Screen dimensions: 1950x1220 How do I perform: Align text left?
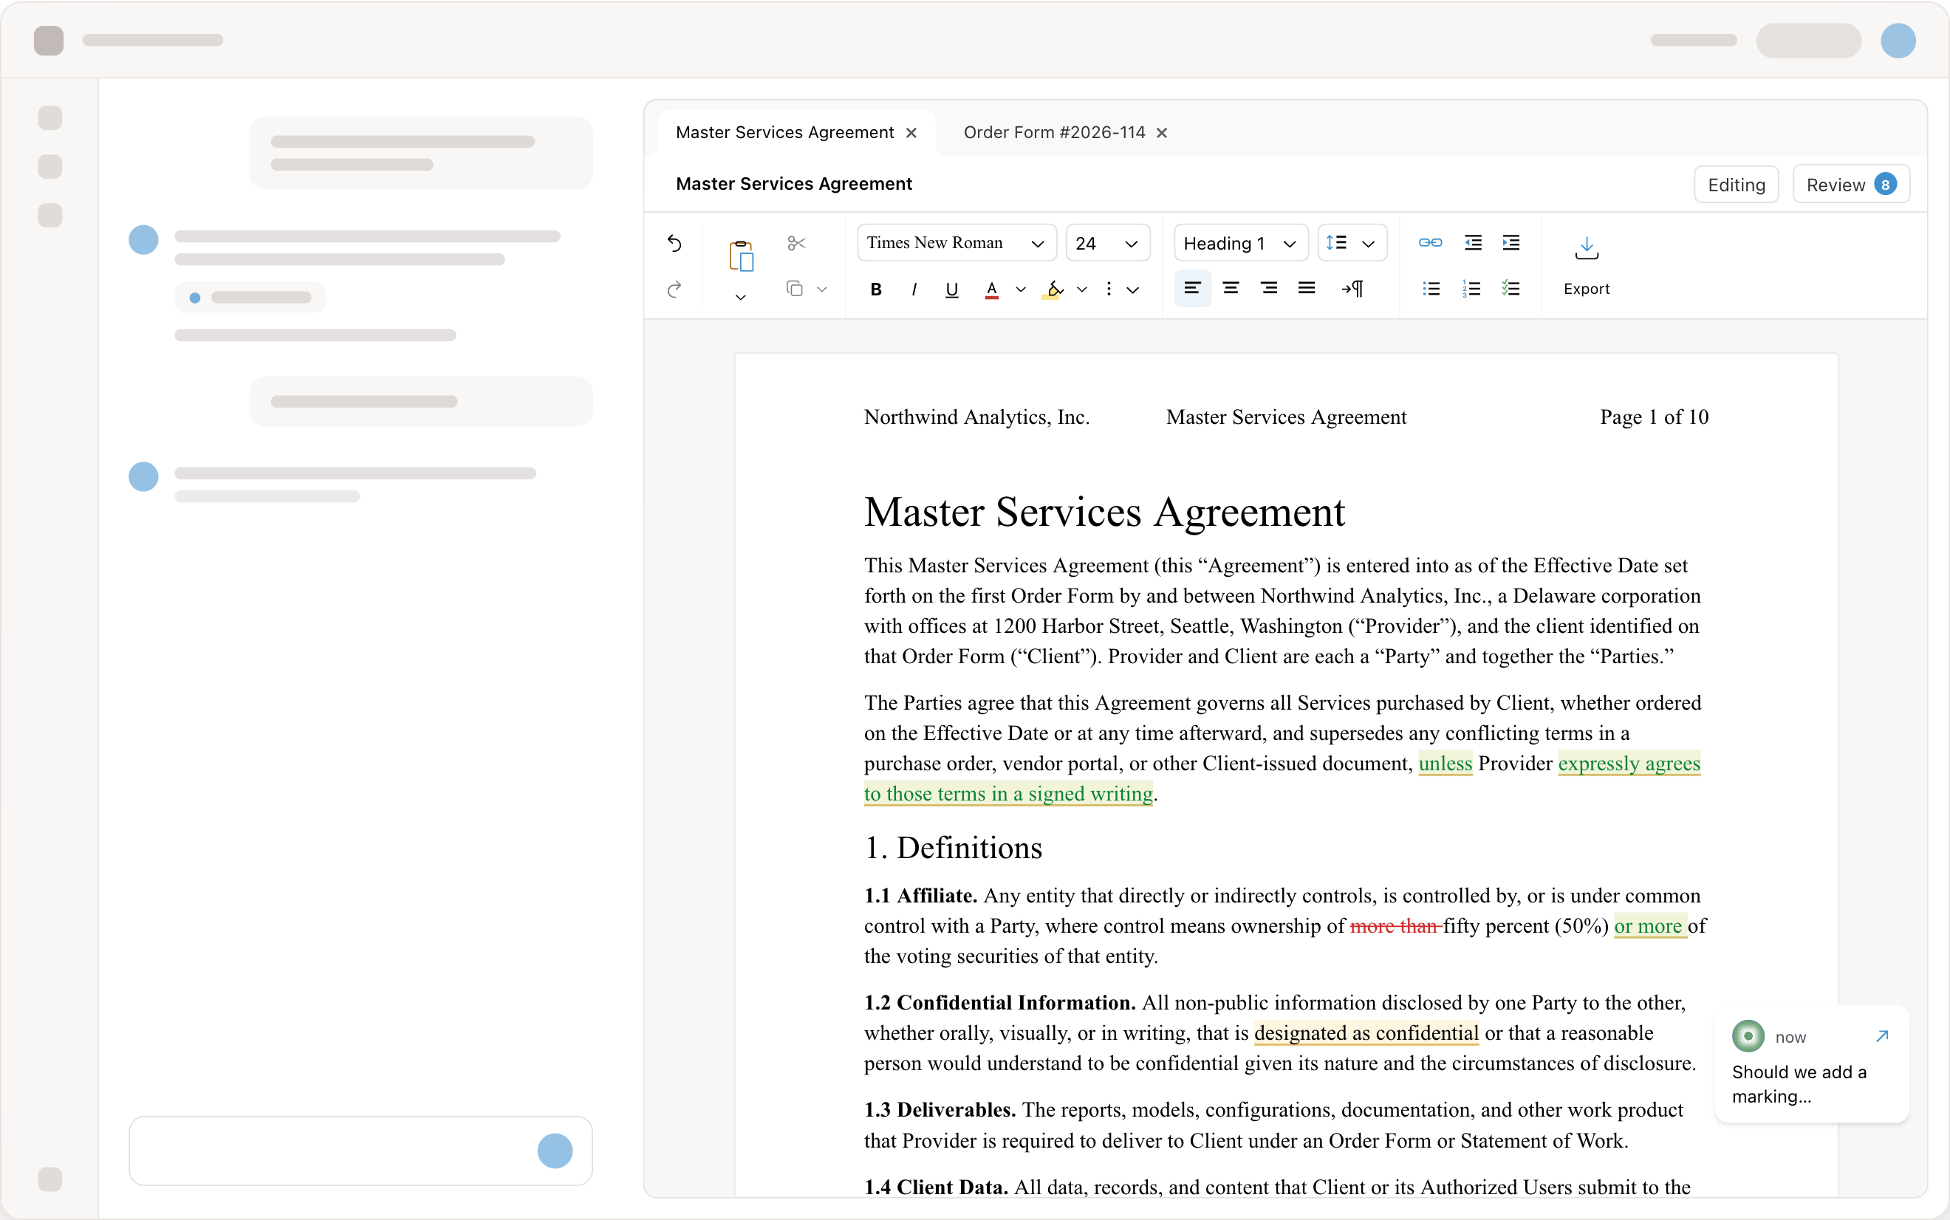1192,289
